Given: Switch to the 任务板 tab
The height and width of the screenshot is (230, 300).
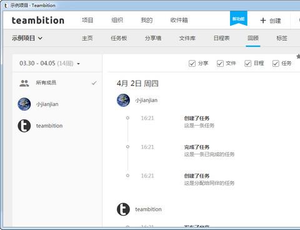Looking at the screenshot, I should click(x=119, y=38).
